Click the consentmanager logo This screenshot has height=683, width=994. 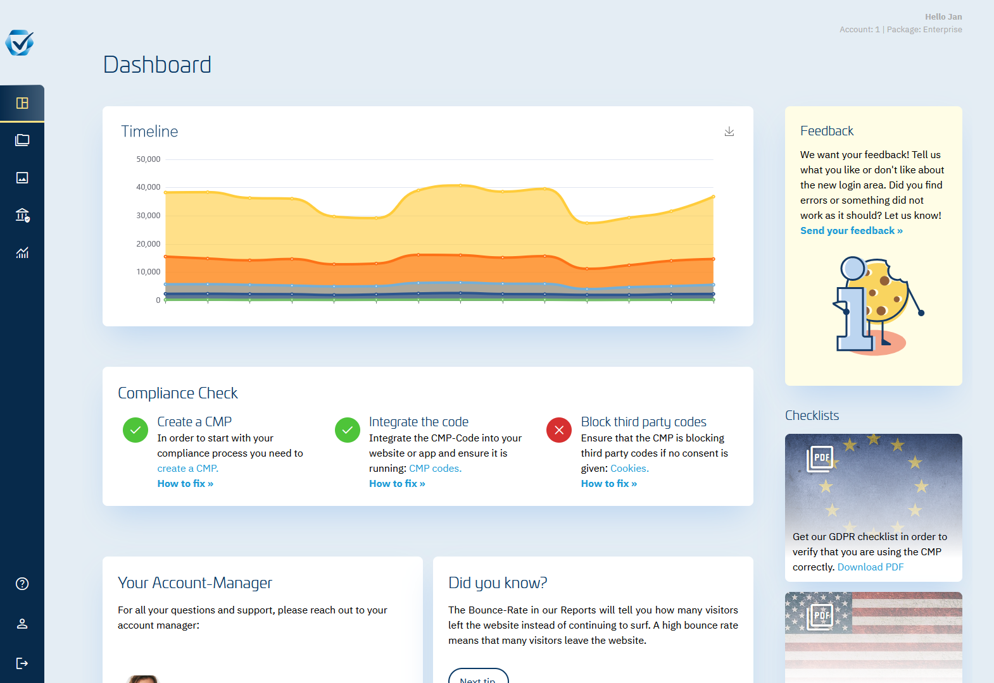(x=20, y=43)
